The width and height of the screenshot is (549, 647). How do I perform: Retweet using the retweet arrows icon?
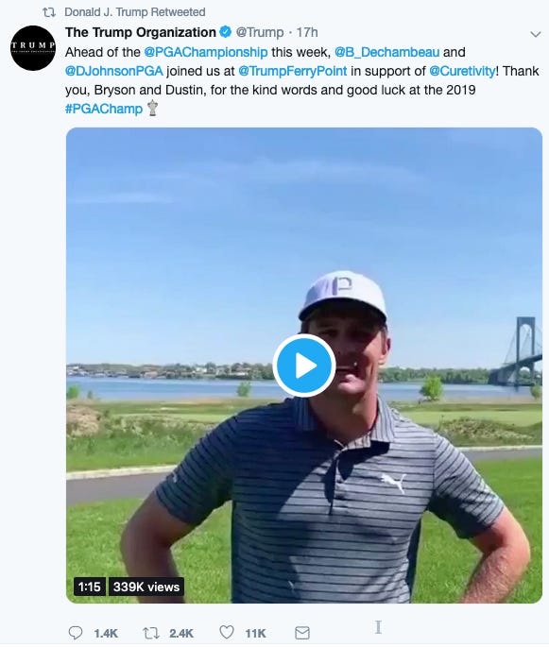pos(150,633)
